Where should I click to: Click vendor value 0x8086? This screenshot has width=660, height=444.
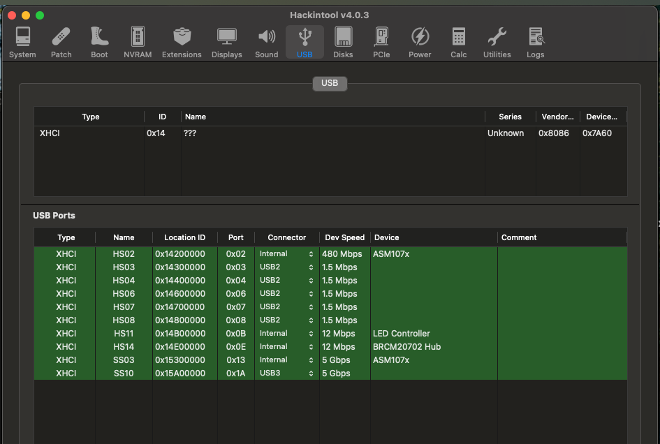(x=554, y=133)
